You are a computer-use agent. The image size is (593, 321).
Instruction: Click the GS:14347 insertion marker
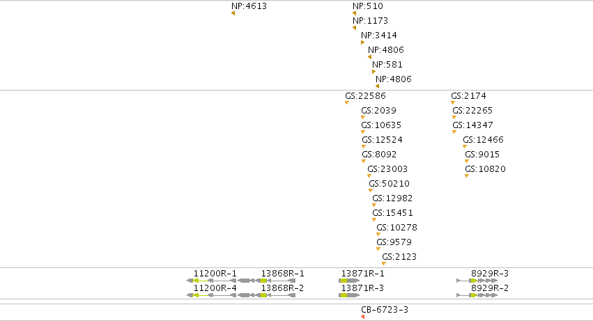(x=454, y=132)
